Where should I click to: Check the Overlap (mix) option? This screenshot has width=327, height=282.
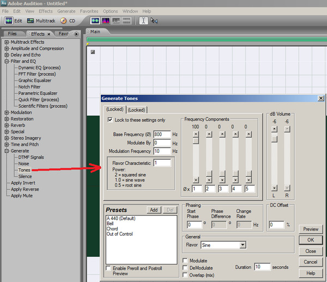pos(185,275)
